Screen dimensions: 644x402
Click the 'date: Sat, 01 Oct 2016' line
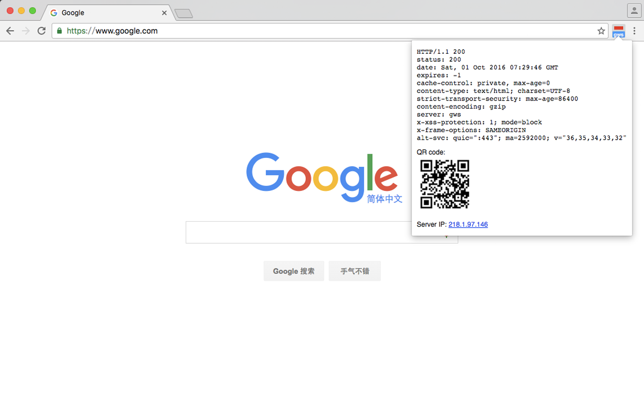487,67
